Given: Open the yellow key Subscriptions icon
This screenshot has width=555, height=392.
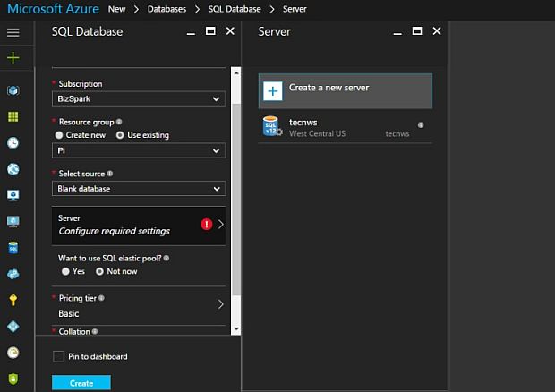Looking at the screenshot, I should pyautogui.click(x=13, y=300).
